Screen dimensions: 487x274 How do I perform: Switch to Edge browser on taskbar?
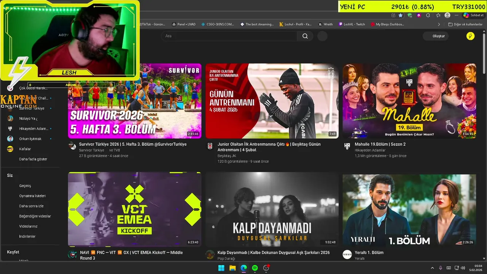point(243,268)
